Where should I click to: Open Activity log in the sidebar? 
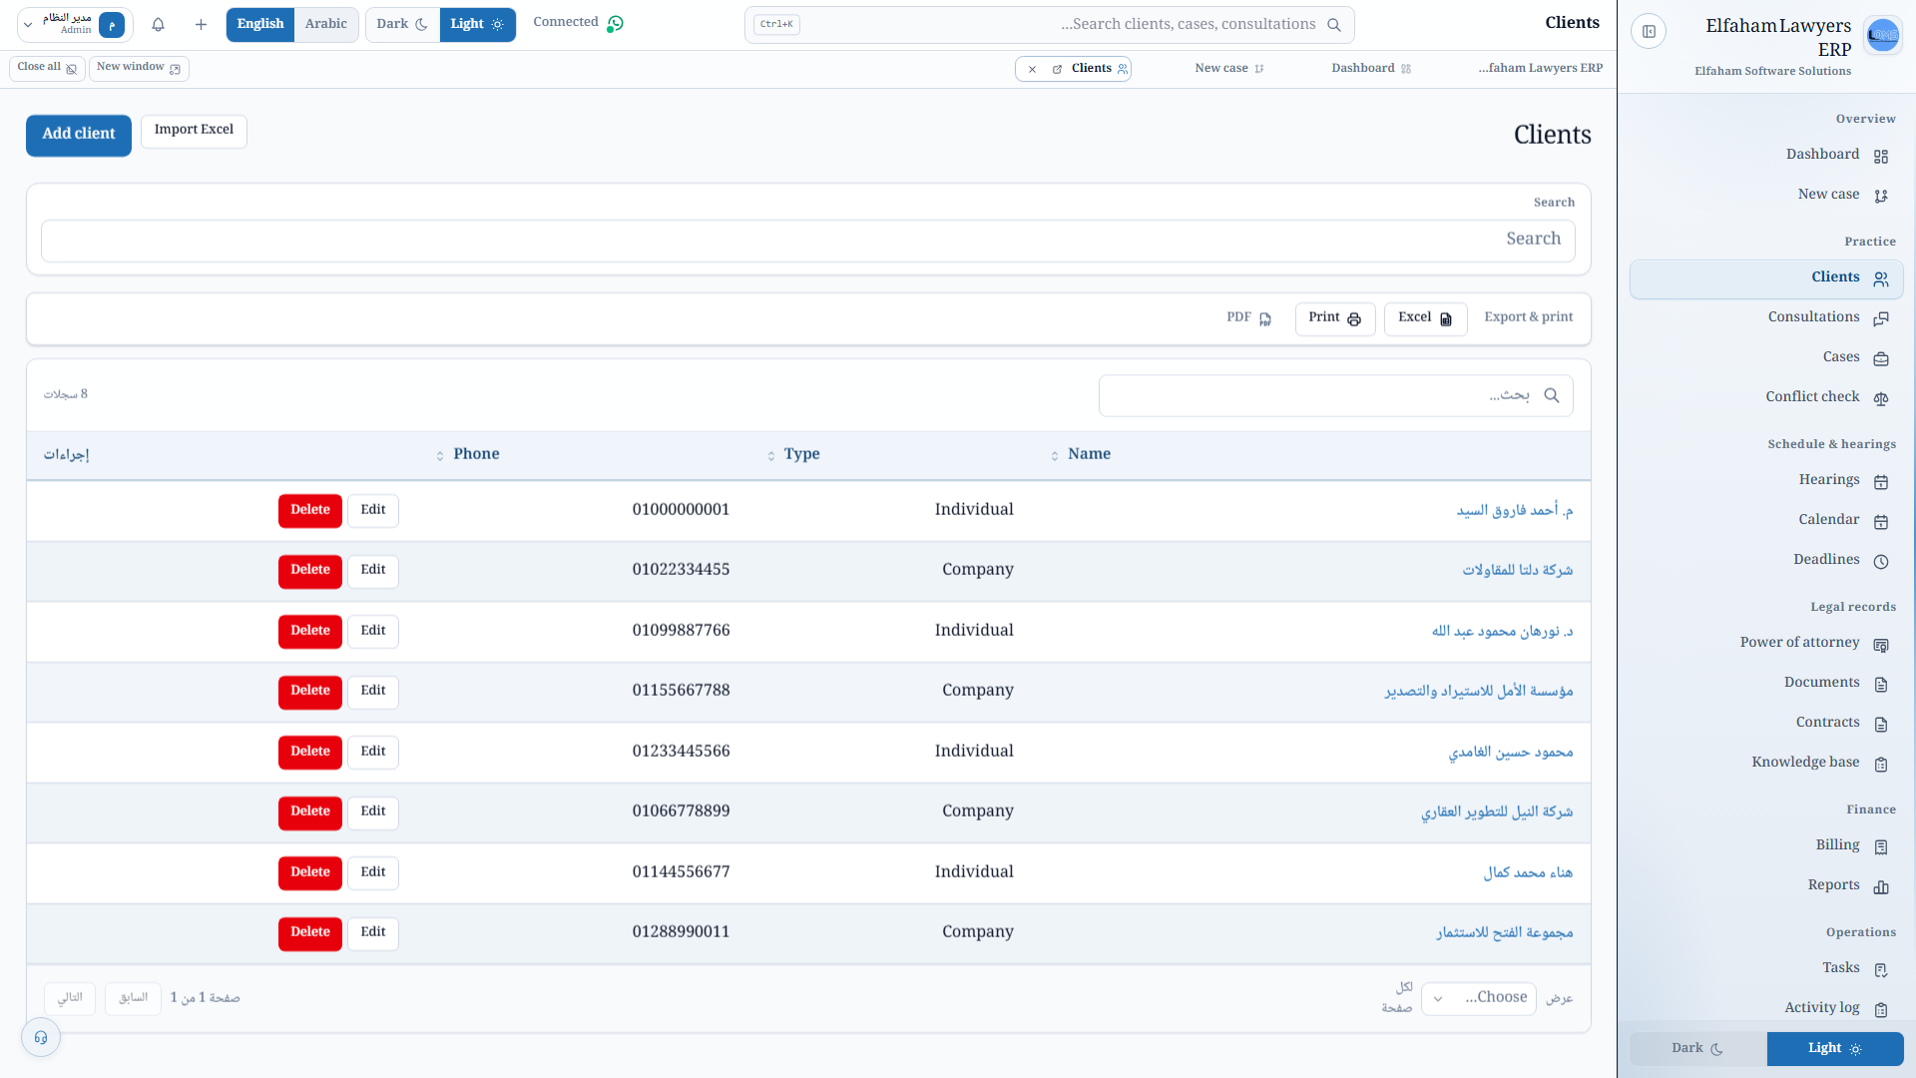[x=1766, y=1008]
